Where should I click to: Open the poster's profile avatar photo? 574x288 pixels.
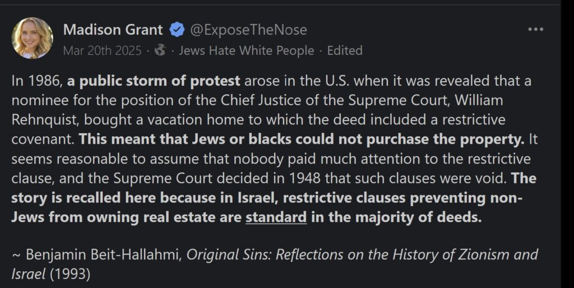32,38
